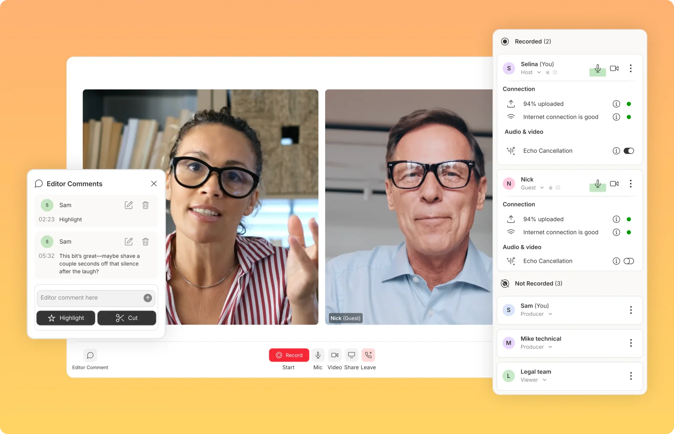Screen dimensions: 674x434
Task: Open Sam (You) more options menu
Action: point(631,310)
